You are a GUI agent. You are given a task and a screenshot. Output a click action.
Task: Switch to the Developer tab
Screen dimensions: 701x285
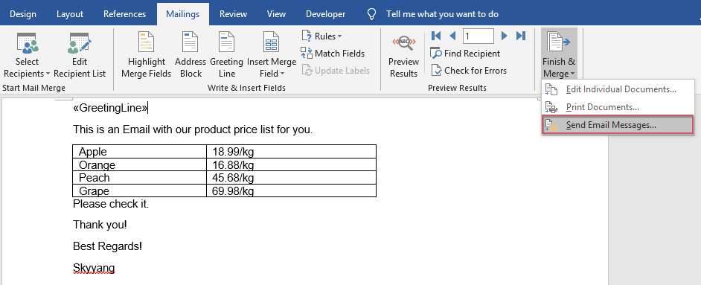click(325, 14)
